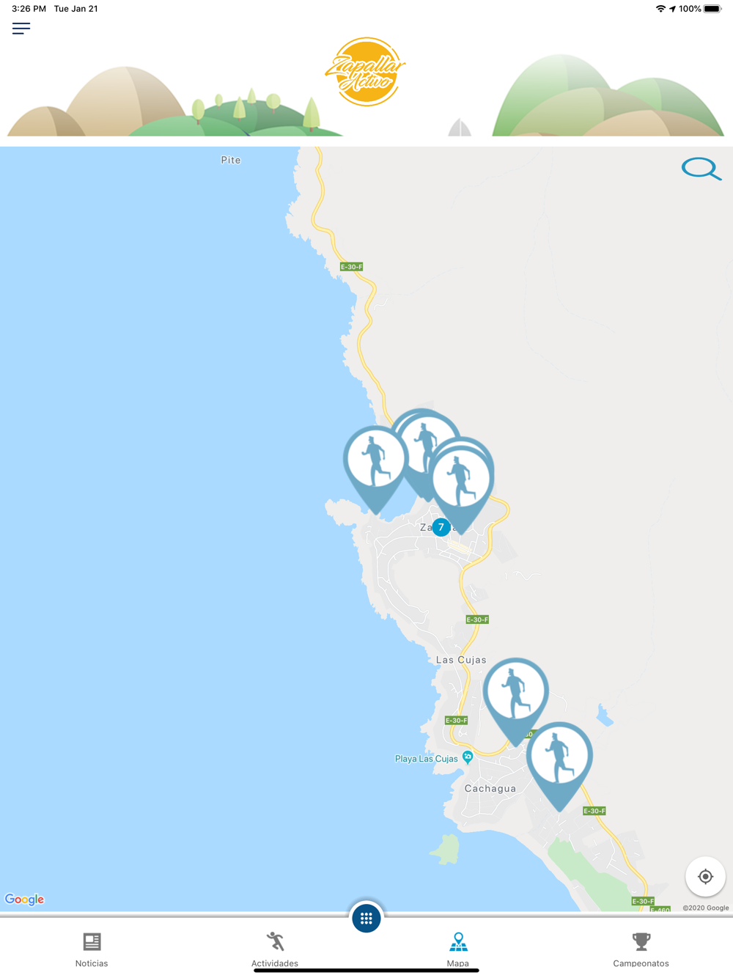Center map on my location
The height and width of the screenshot is (978, 733).
click(x=705, y=876)
